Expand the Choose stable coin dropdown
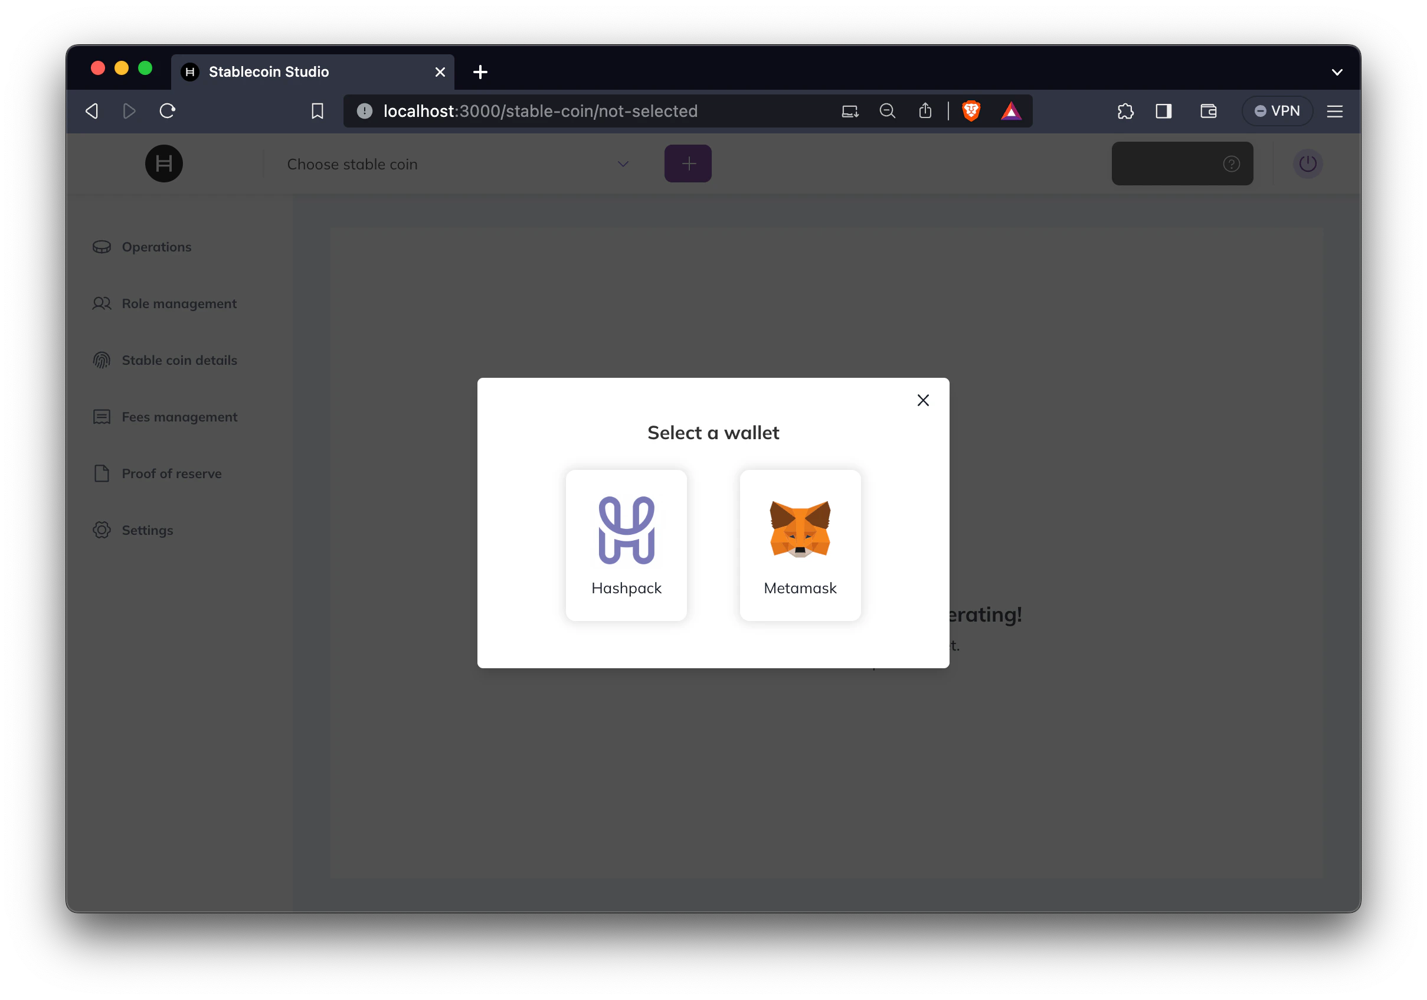 (x=457, y=164)
